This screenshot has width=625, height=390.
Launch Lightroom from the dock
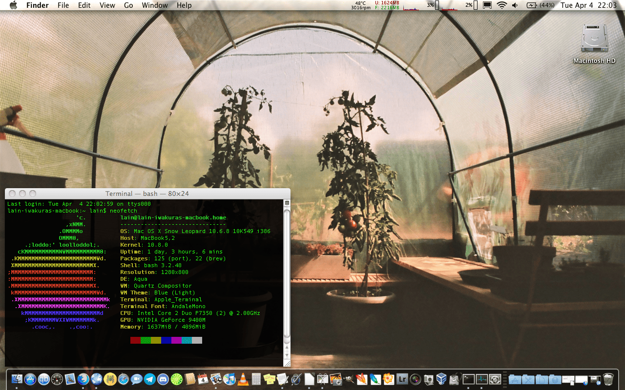[402, 379]
